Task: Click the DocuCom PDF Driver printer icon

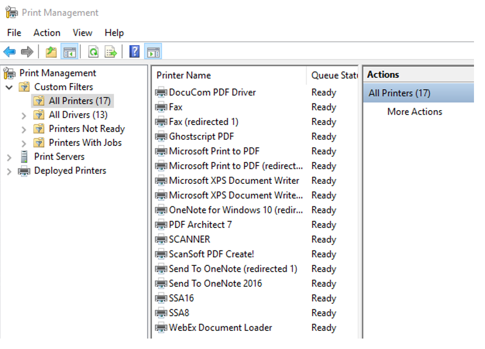Action: pyautogui.click(x=161, y=92)
